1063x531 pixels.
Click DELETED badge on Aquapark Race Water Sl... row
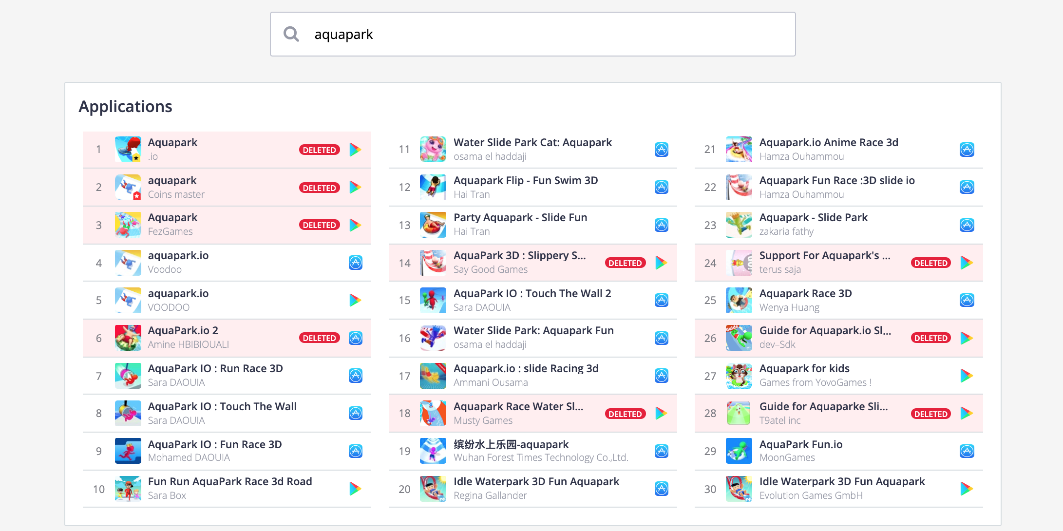click(625, 414)
